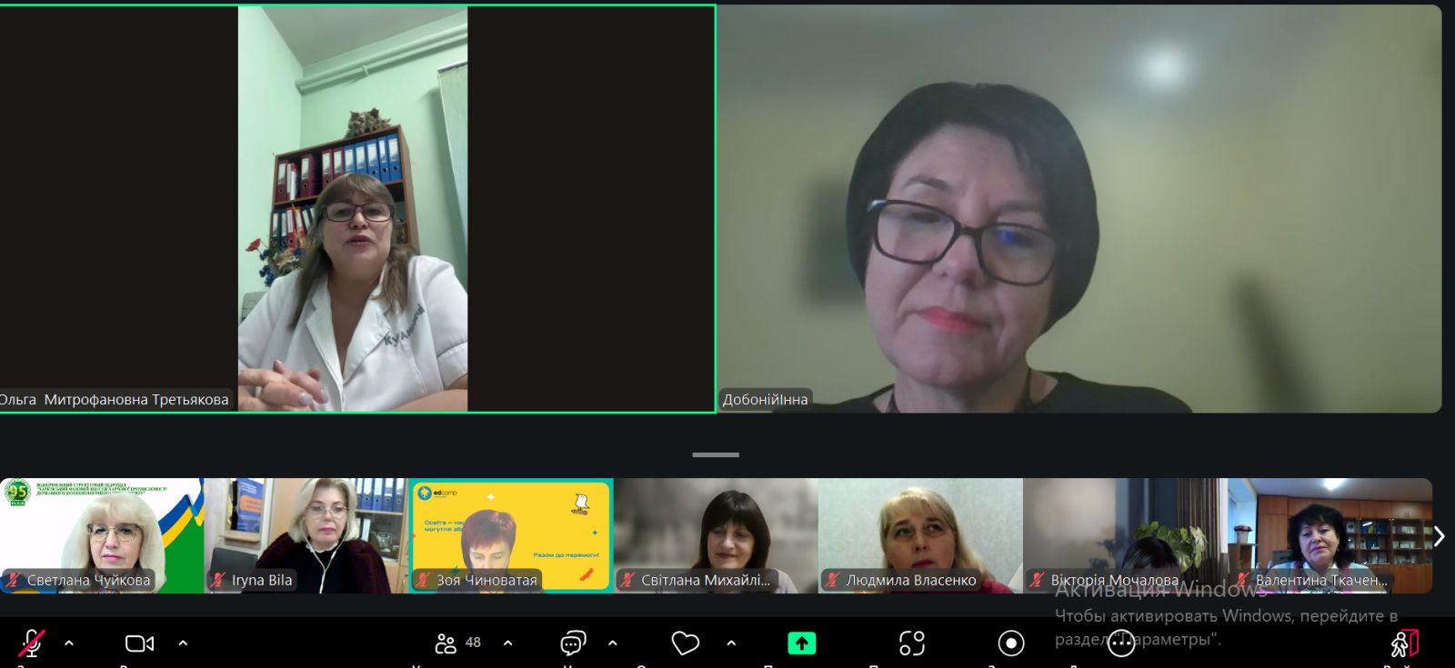The image size is (1455, 668).
Task: Expand participants options arrow
Action: [x=507, y=643]
